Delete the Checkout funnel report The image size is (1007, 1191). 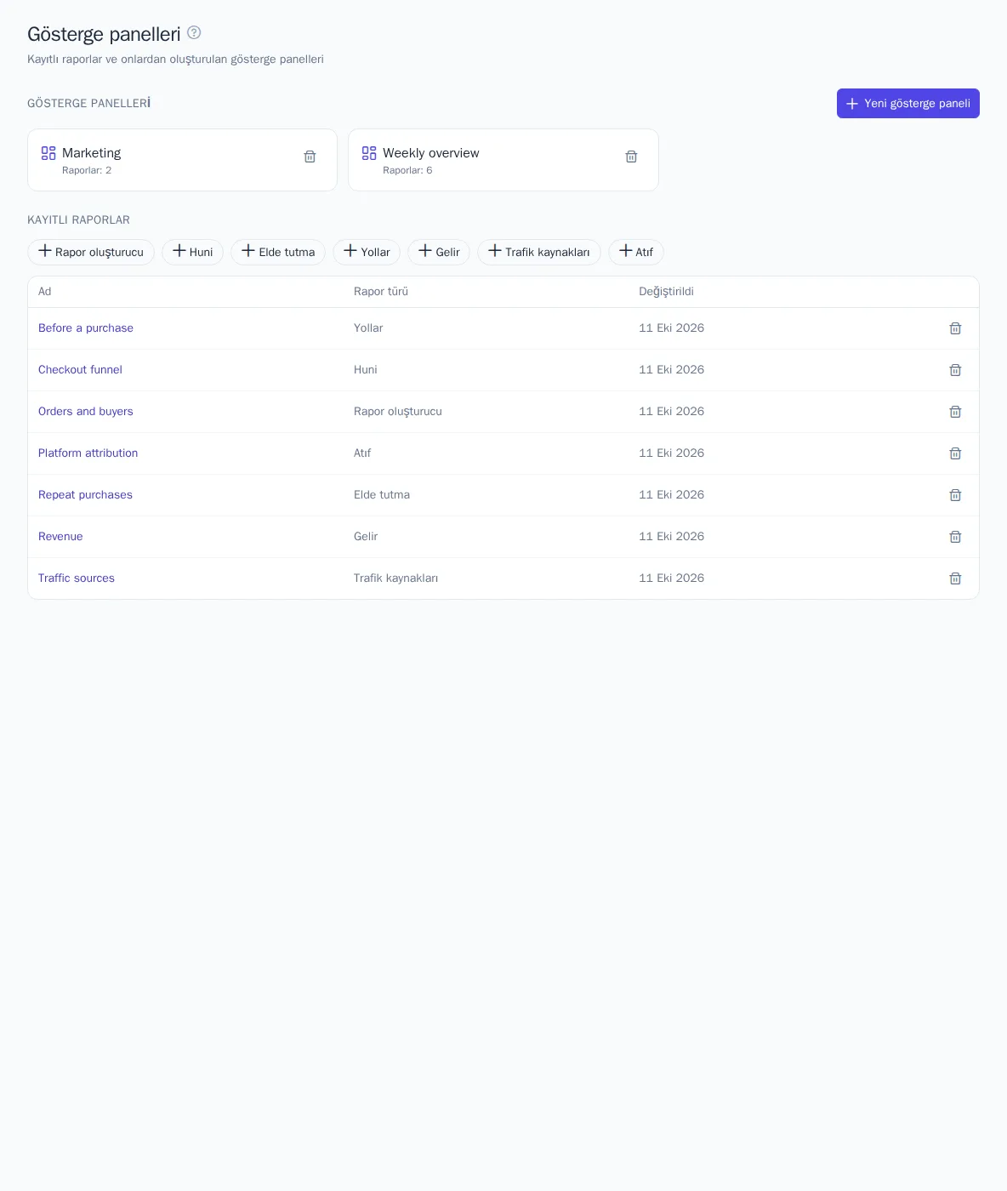tap(955, 370)
